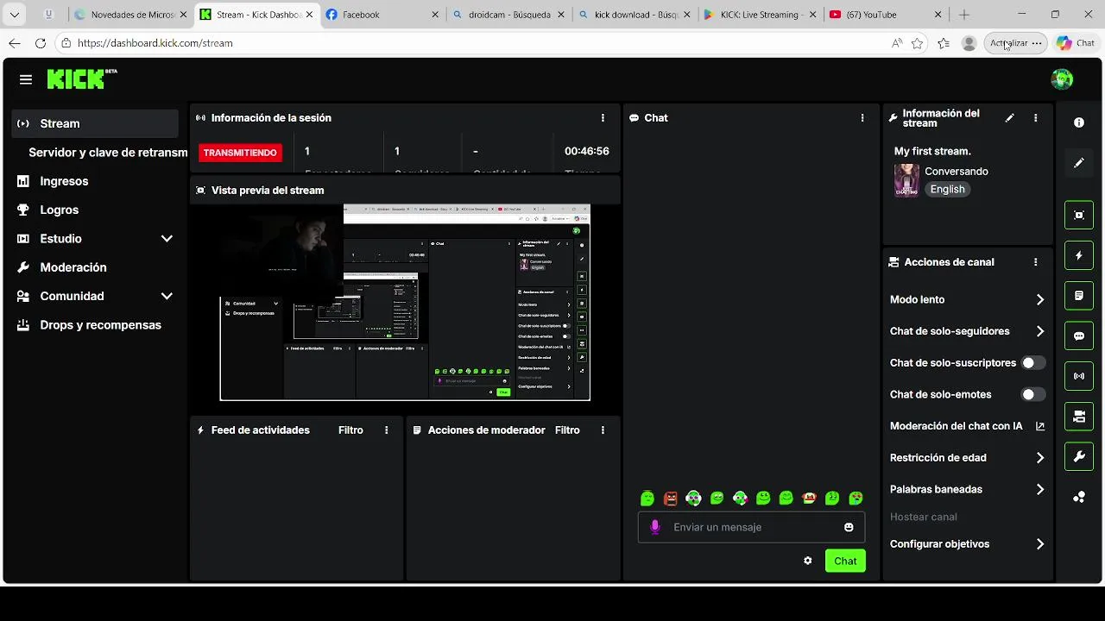Open the user avatar profile menu

click(x=1062, y=79)
